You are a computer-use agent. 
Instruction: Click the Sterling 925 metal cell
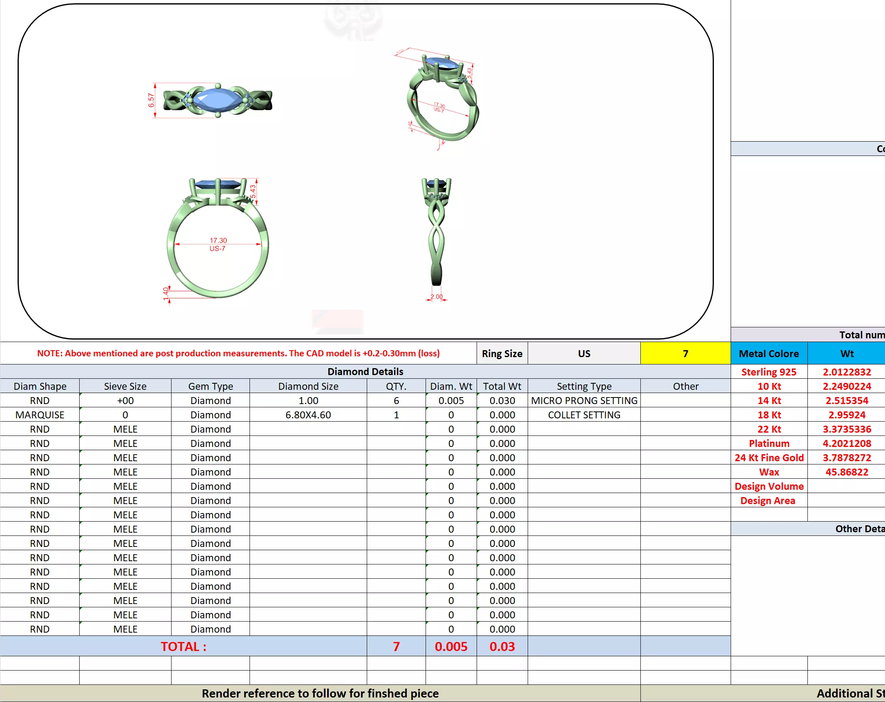[x=769, y=372]
